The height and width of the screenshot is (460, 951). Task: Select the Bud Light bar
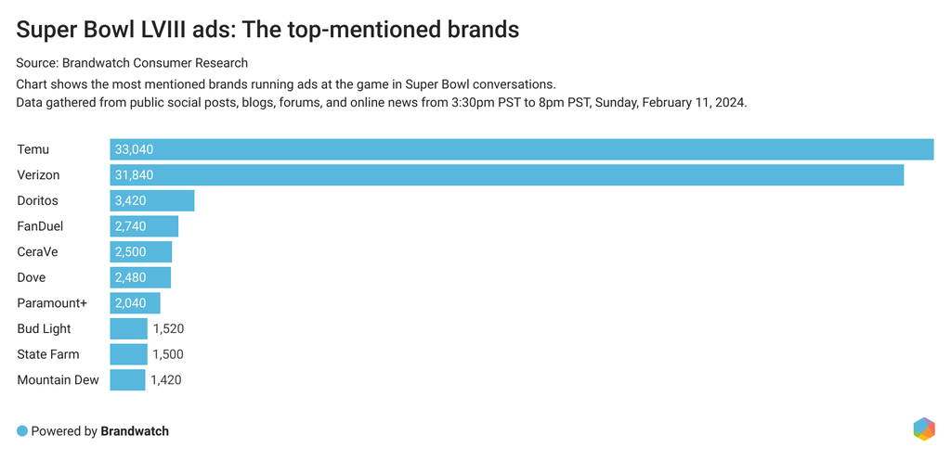[x=128, y=328]
